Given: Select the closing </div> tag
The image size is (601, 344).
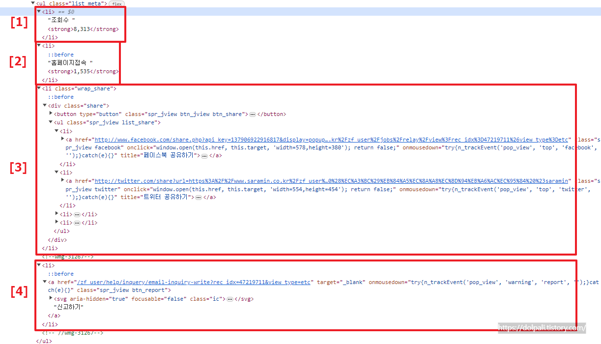Looking at the screenshot, I should pyautogui.click(x=57, y=240).
